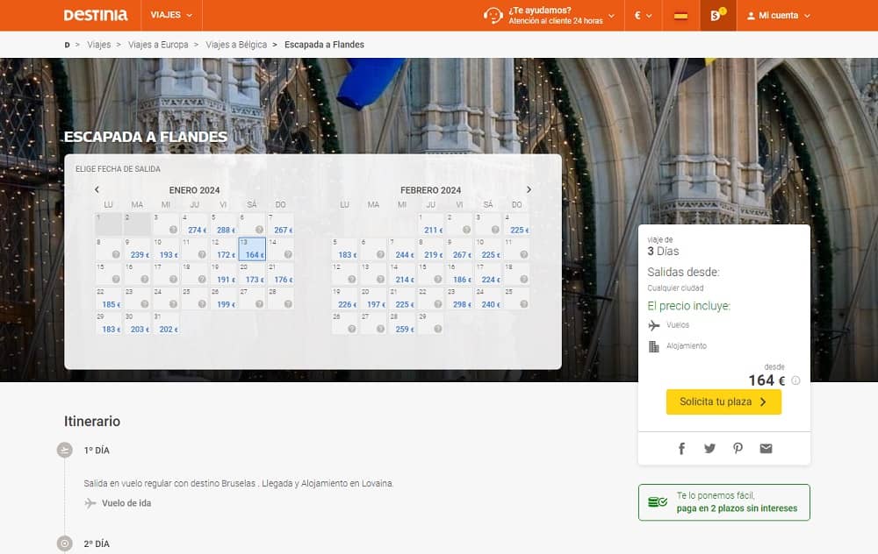This screenshot has width=878, height=554.
Task: Go to next month in calendar
Action: tap(529, 190)
